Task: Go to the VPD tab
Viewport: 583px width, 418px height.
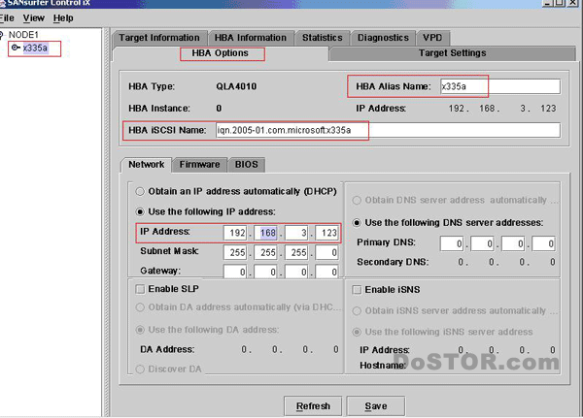Action: coord(432,38)
